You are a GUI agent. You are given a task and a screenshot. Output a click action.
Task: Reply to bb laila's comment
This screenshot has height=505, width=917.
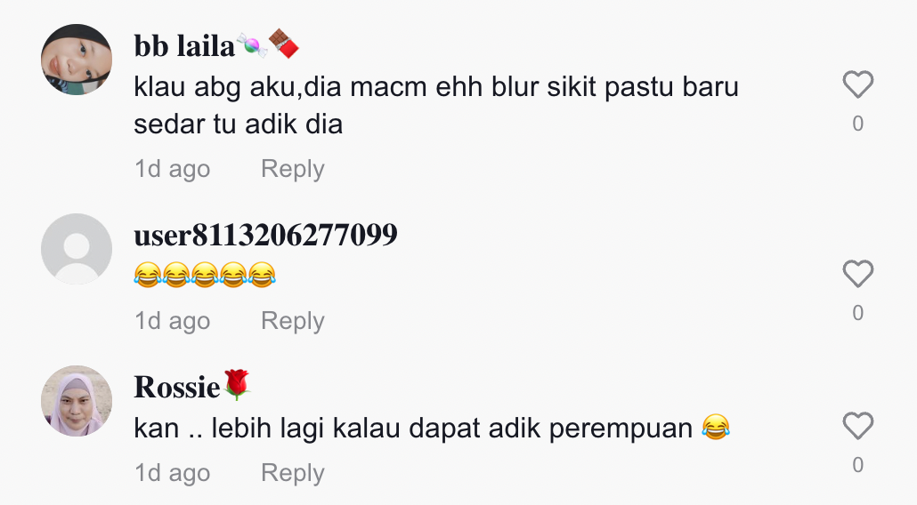click(x=292, y=169)
